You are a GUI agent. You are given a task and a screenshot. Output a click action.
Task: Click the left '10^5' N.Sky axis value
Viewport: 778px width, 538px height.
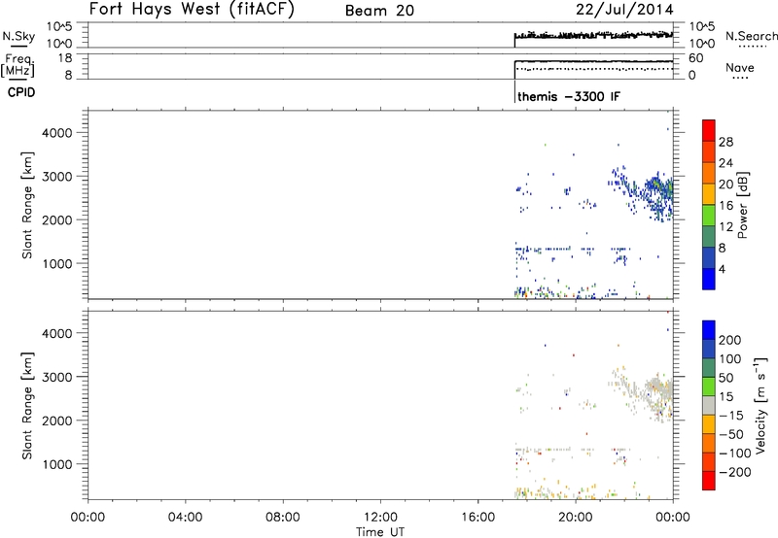[59, 27]
